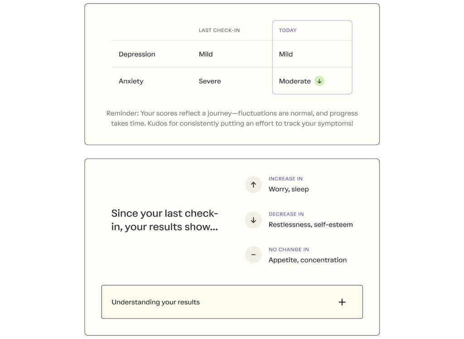
Task: Click today's Moderate anxiety score
Action: pos(295,82)
